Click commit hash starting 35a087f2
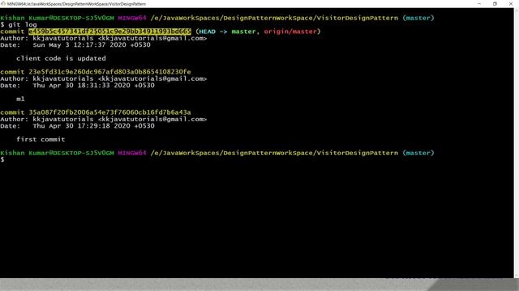The height and width of the screenshot is (291, 519). click(109, 112)
